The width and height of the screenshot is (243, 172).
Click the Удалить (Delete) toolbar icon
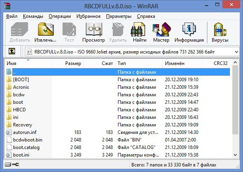pos(118,29)
